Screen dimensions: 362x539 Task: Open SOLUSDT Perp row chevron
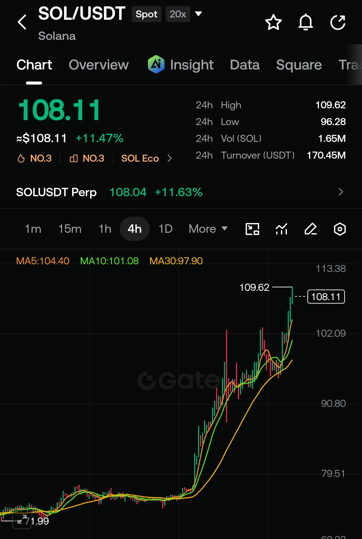[x=341, y=192]
